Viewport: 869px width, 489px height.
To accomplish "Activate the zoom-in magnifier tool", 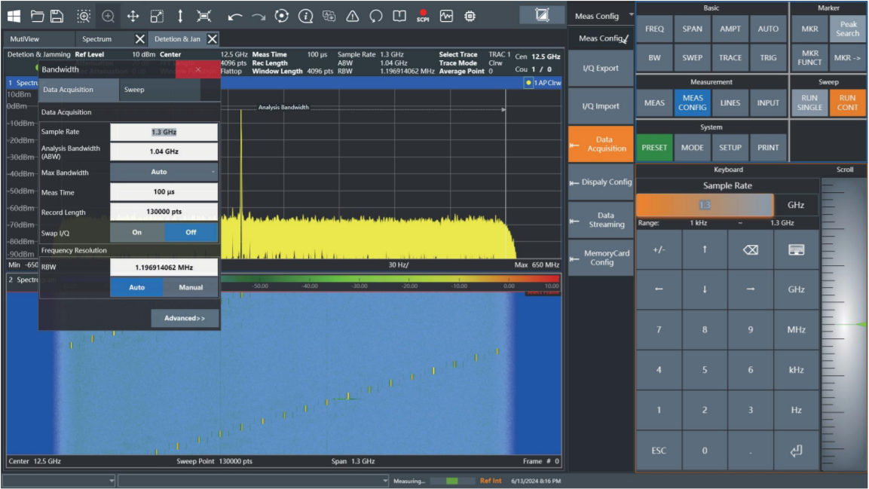I will pos(108,16).
